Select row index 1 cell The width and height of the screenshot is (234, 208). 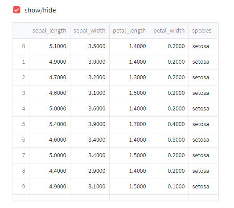(x=21, y=62)
